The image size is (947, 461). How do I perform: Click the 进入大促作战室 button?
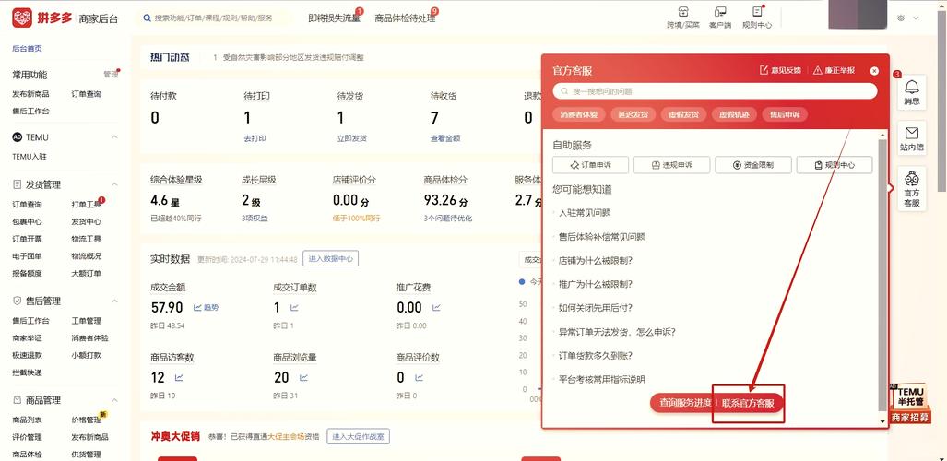358,436
